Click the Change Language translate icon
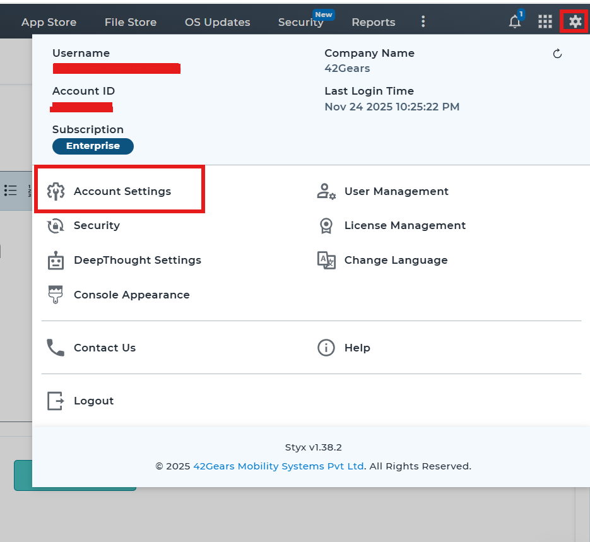Screen dimensions: 590x542 tap(326, 261)
